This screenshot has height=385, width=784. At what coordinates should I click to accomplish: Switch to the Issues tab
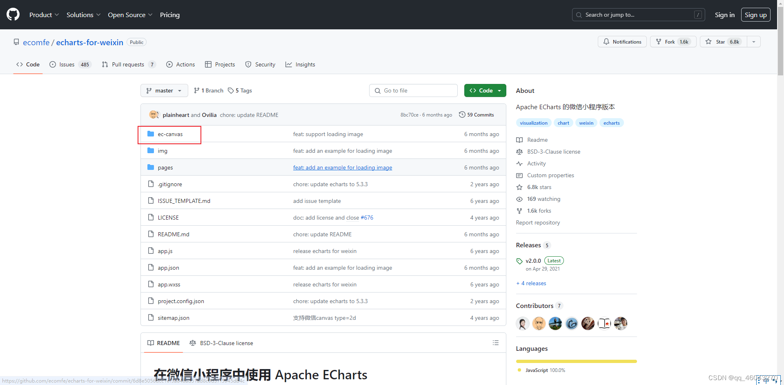(x=70, y=64)
